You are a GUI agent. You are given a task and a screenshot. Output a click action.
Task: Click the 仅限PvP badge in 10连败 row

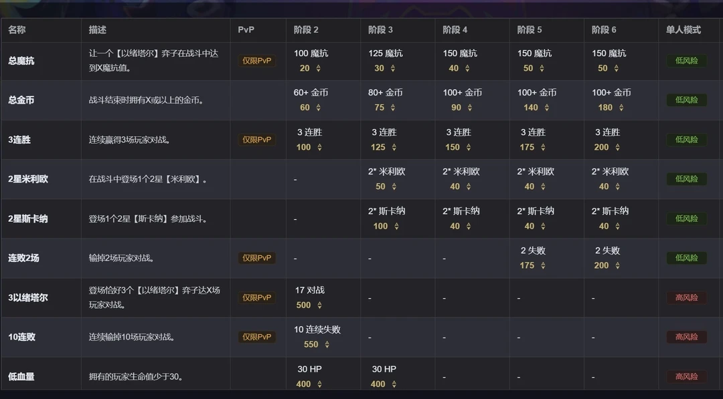click(x=257, y=338)
